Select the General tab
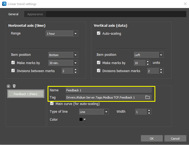This screenshot has width=189, height=145. (x=13, y=14)
